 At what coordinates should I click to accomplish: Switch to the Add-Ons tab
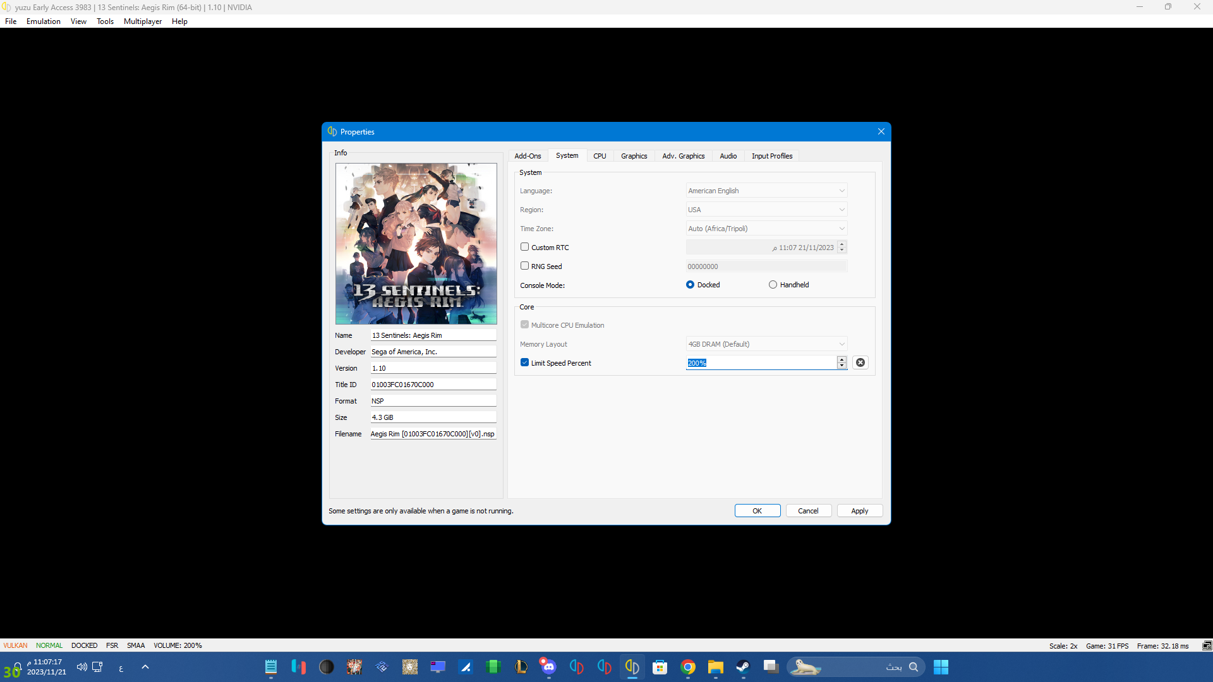[x=528, y=156]
